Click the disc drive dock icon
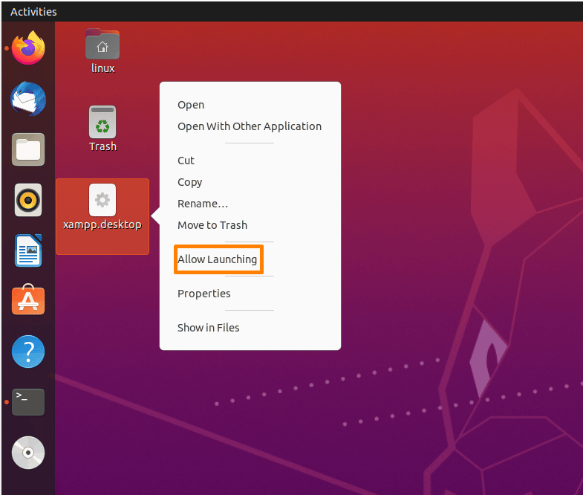This screenshot has width=583, height=495. [x=28, y=453]
